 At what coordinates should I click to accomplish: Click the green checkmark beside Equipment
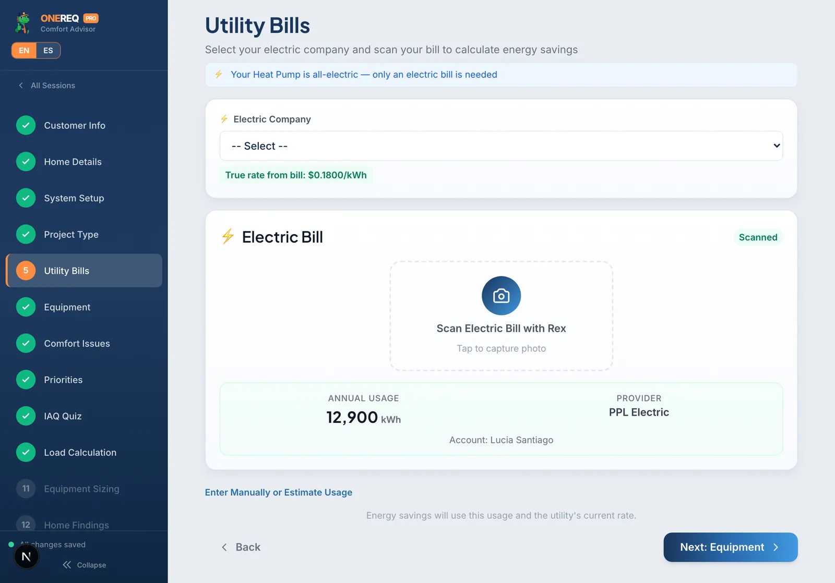tap(26, 307)
